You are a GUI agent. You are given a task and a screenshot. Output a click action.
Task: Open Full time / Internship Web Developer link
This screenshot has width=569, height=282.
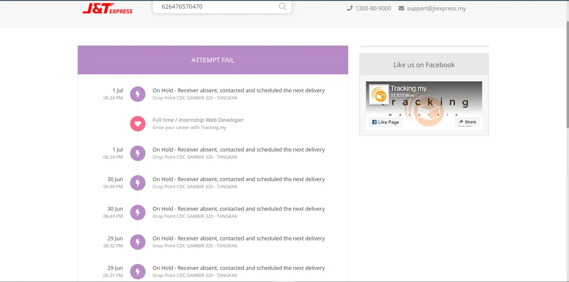click(x=198, y=120)
